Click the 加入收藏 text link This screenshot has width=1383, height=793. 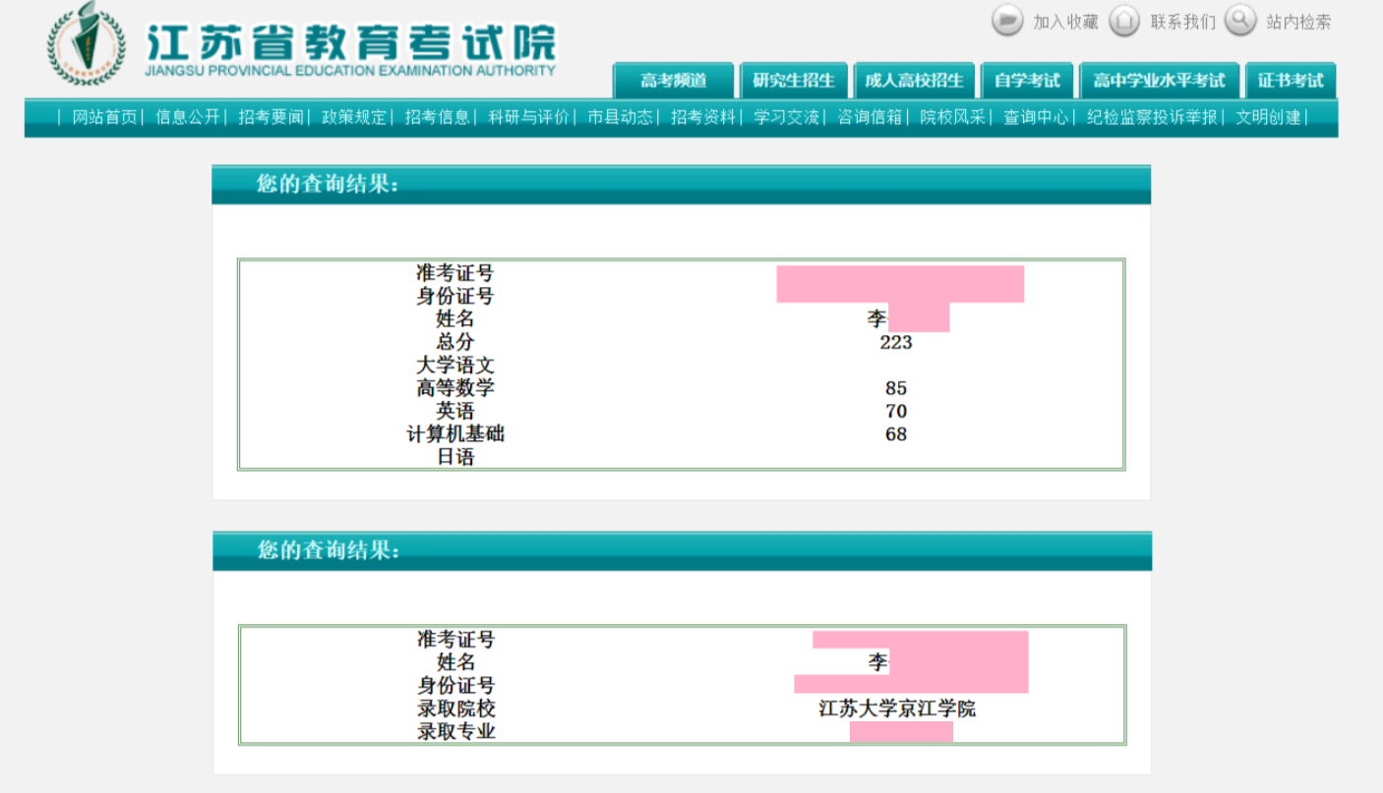click(1065, 22)
